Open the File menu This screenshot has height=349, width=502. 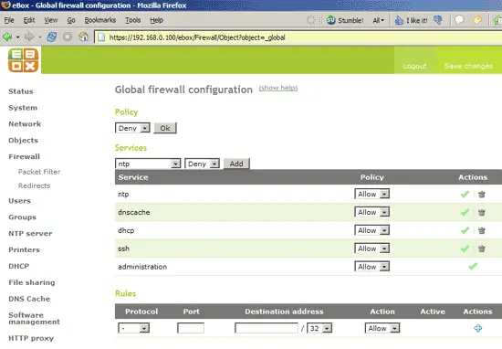[9, 20]
